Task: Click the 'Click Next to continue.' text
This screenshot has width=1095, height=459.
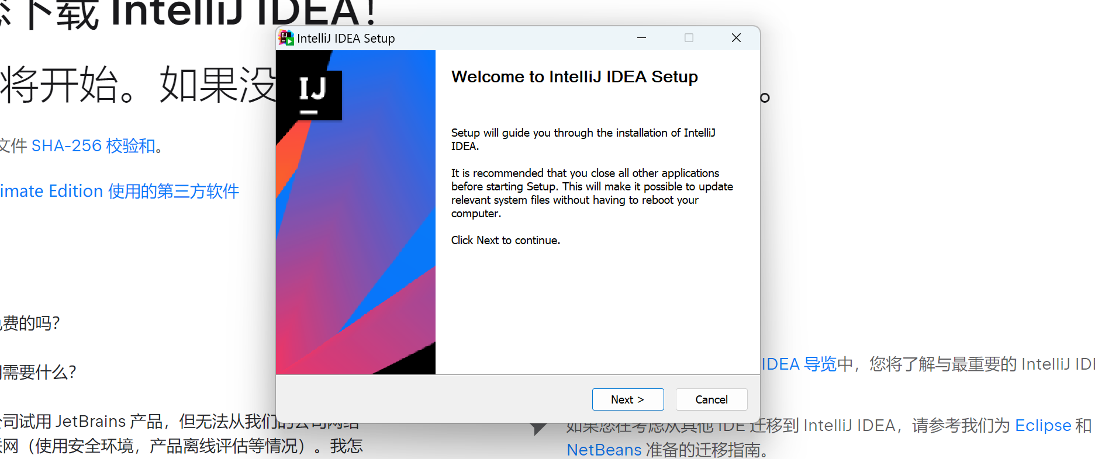Action: coord(506,240)
